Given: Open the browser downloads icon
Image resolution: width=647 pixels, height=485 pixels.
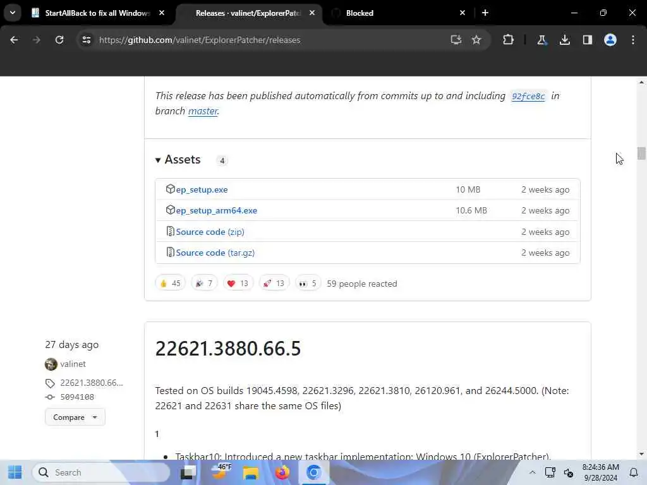Looking at the screenshot, I should [x=564, y=40].
